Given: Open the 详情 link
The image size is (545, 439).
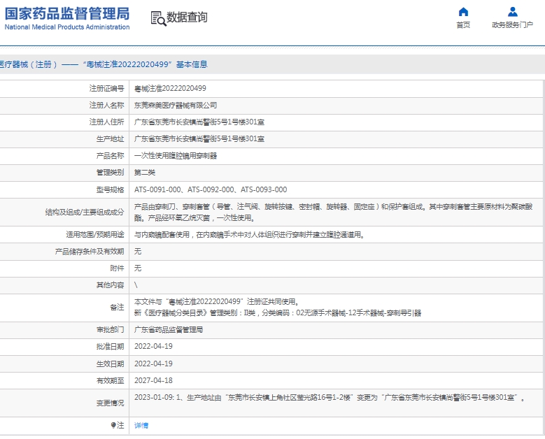Looking at the screenshot, I should (141, 425).
